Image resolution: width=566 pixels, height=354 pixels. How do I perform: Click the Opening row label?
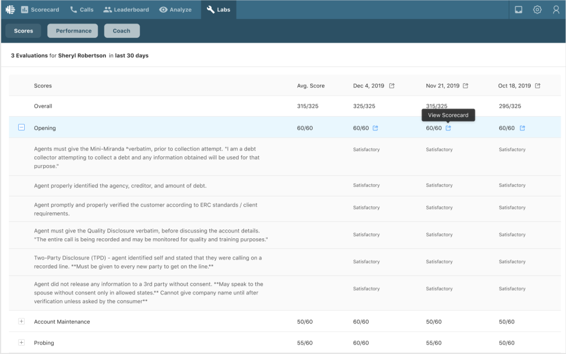pos(45,128)
